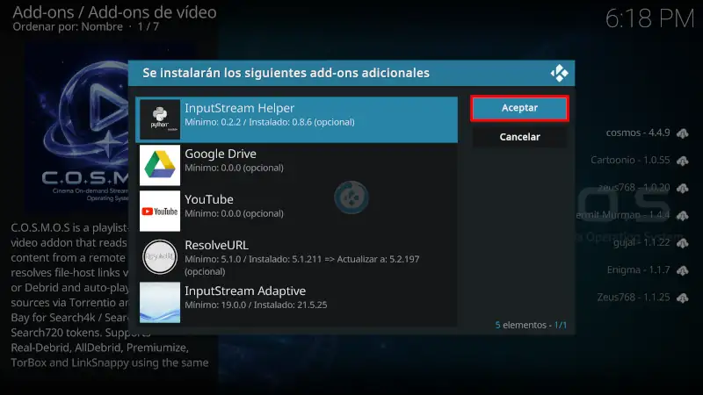
Task: Click the YouTube logo icon
Action: tap(160, 211)
